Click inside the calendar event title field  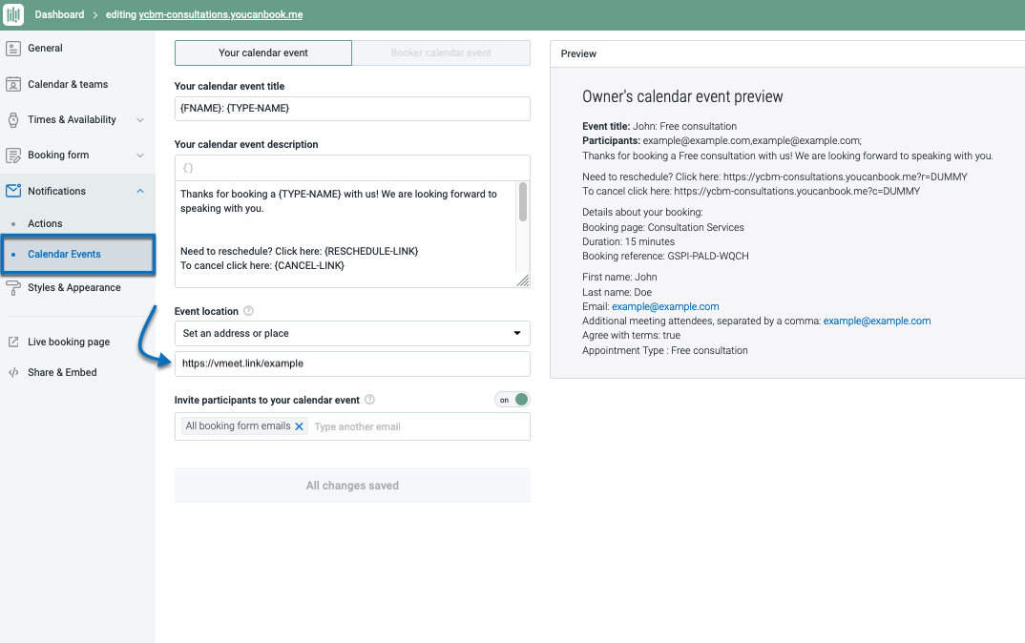[351, 108]
